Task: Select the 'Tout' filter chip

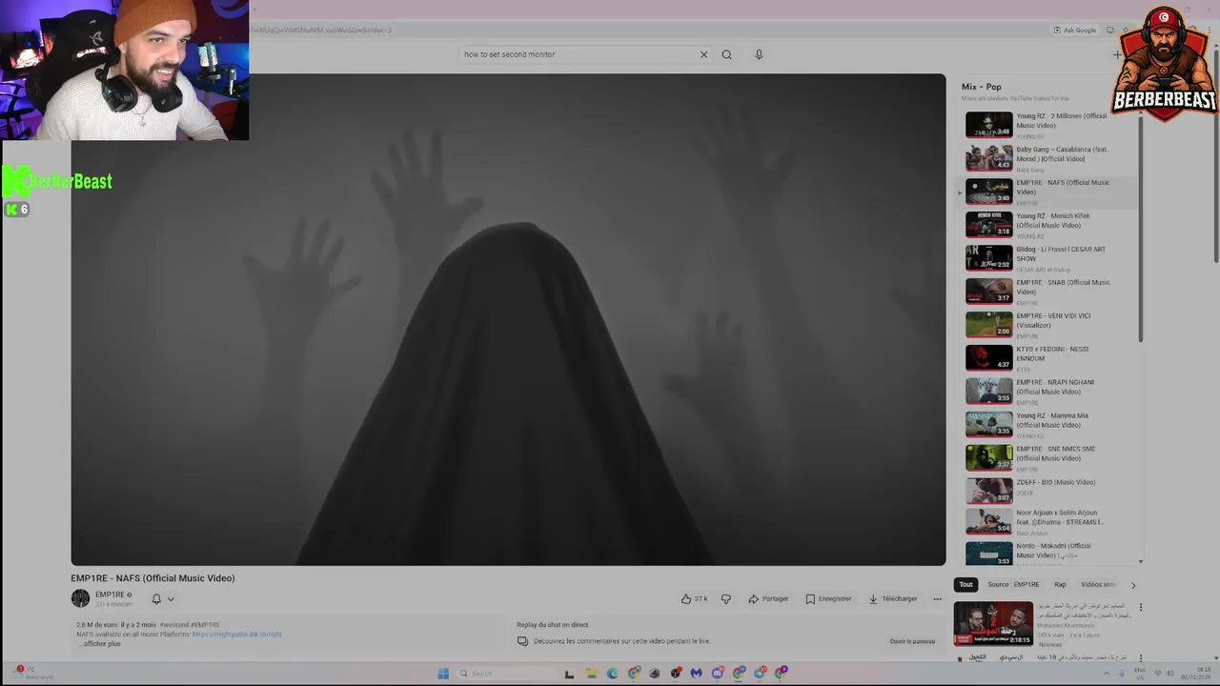Action: (x=966, y=584)
